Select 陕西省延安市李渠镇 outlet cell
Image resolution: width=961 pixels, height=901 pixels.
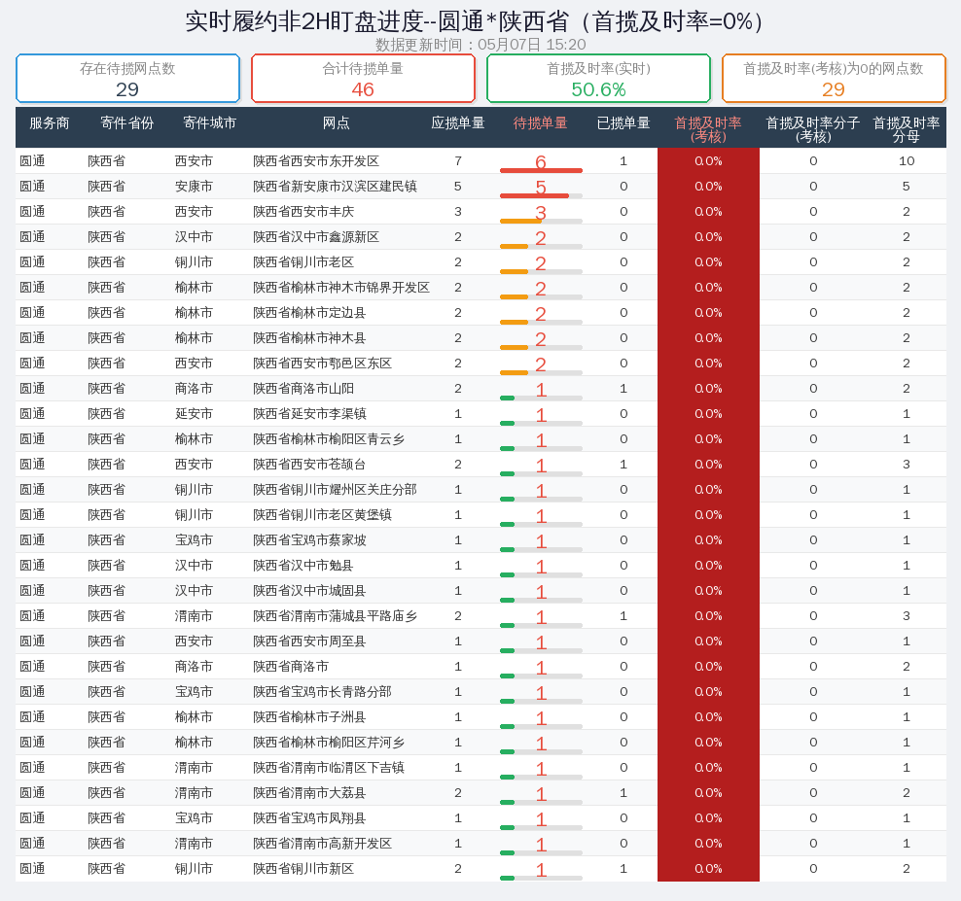tap(309, 413)
